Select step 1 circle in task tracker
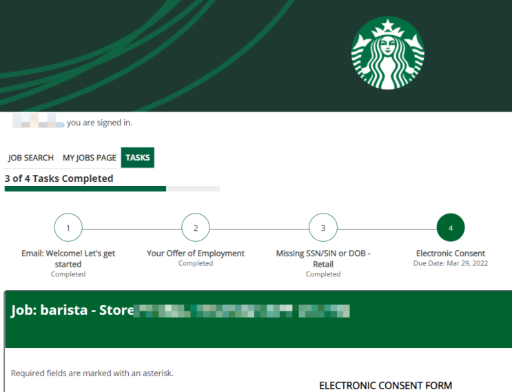The height and width of the screenshot is (392, 512). click(x=68, y=227)
